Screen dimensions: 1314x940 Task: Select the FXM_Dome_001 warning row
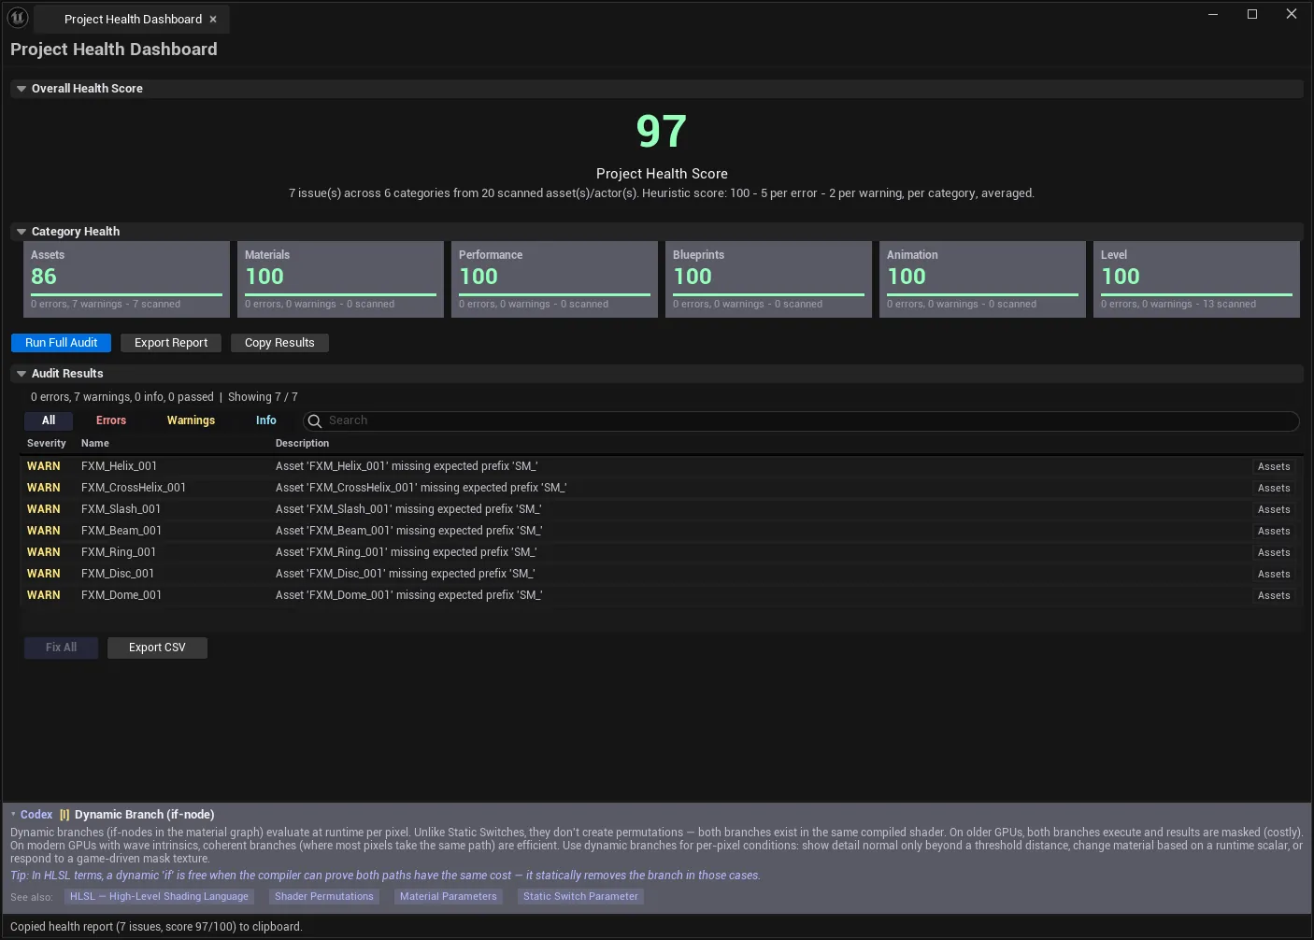660,595
